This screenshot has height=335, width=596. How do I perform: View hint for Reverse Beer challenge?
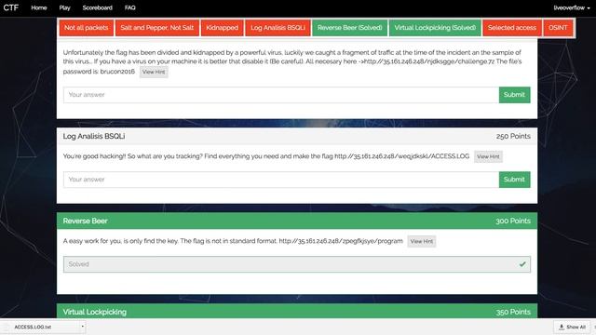pyautogui.click(x=422, y=241)
